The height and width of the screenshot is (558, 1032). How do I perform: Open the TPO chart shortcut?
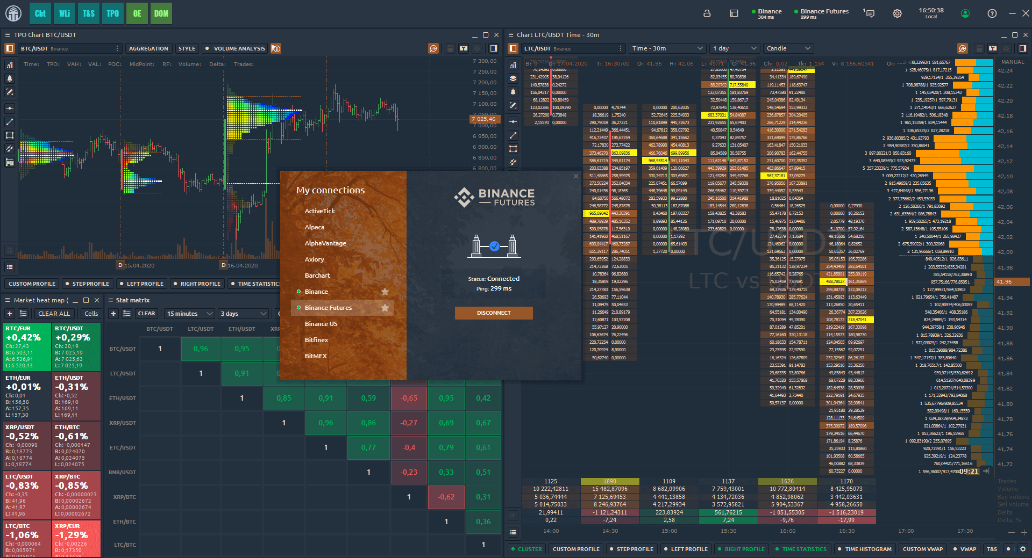coord(113,13)
